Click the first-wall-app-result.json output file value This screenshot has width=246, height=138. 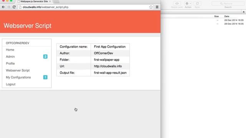coord(110,73)
